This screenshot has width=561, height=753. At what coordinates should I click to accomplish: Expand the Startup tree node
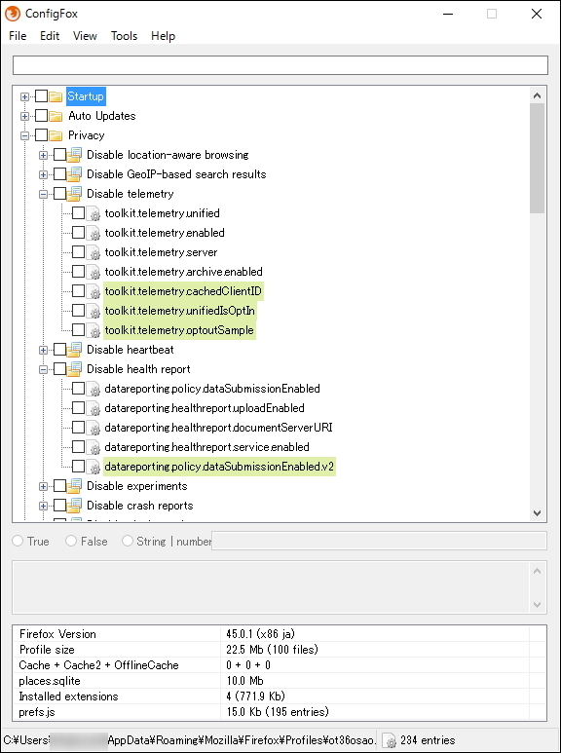click(x=24, y=97)
